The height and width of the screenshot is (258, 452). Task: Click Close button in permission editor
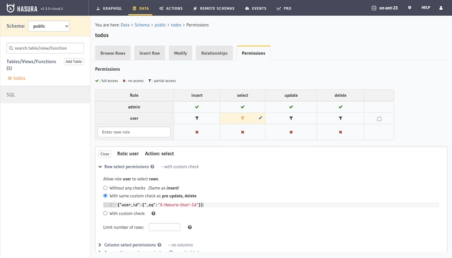(x=105, y=154)
